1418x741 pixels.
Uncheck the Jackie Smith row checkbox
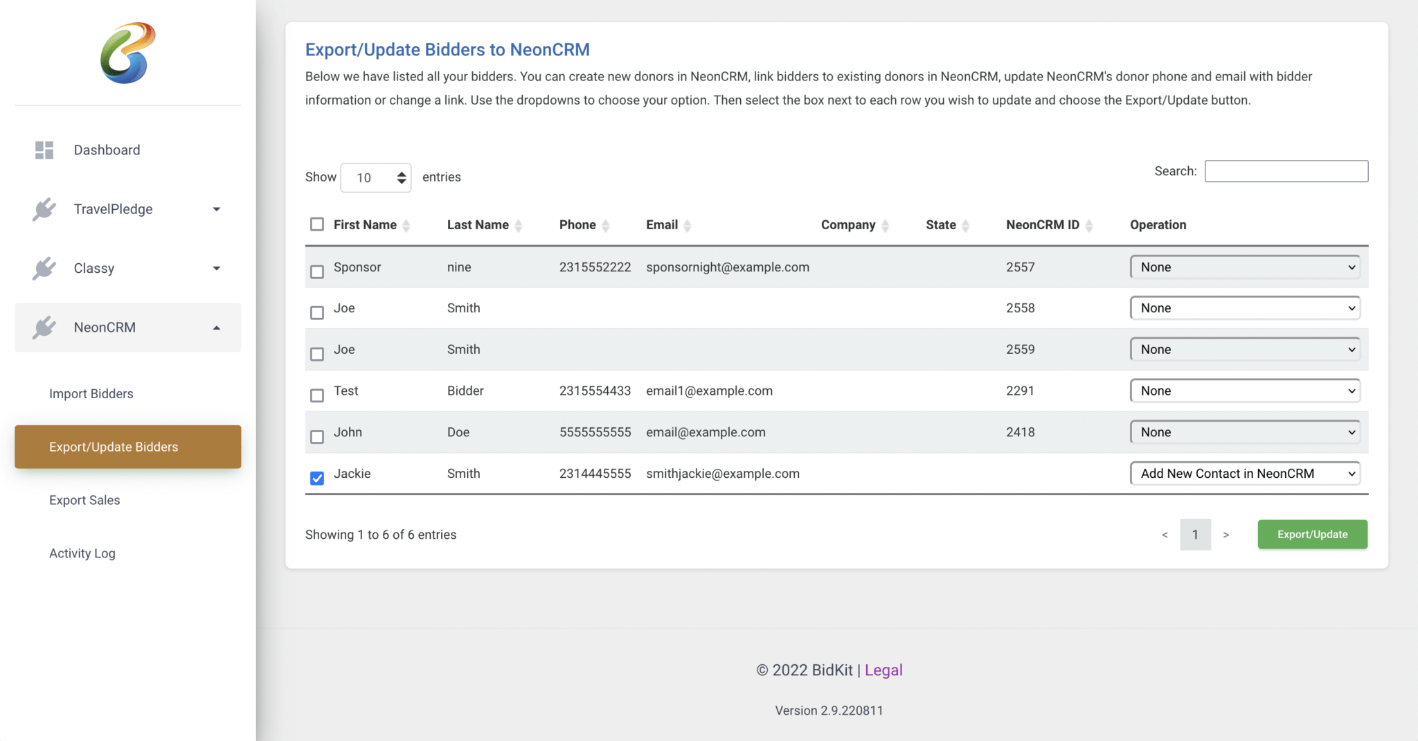(317, 478)
